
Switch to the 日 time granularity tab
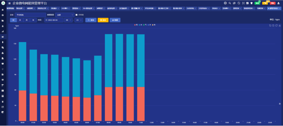[20, 20]
